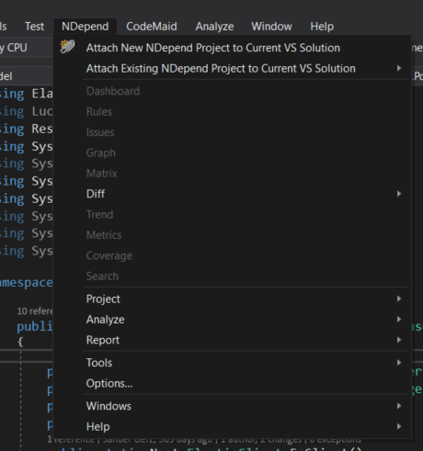Open the Tools submenu item
The width and height of the screenshot is (423, 451).
click(x=232, y=363)
